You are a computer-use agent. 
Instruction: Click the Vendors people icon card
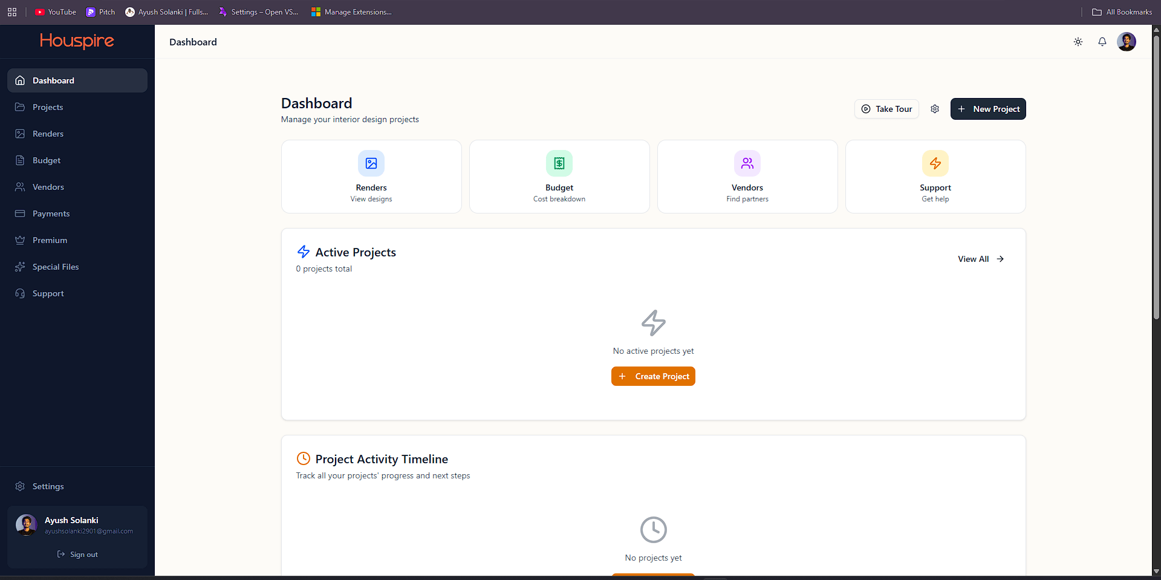(x=747, y=163)
